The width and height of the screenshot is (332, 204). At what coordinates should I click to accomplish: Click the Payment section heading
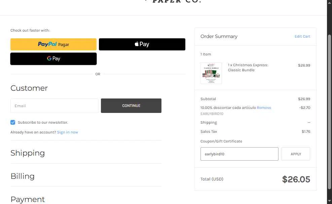28,199
